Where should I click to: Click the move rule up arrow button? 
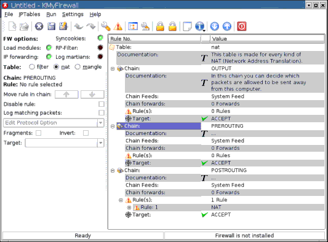point(66,95)
